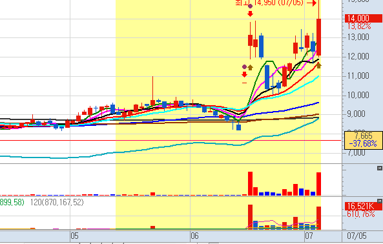
Task: Select the latest tall red candlestick at 07/05
Action: pos(319,37)
